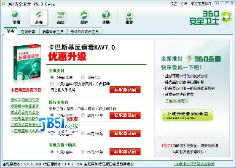Open the 卡巴斯基激活指南 link
This screenshot has width=236, height=168.
[24, 118]
